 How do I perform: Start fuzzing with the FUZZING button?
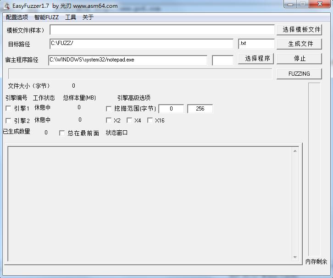[299, 74]
